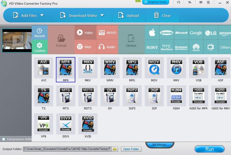Open HTC BlackBerry device presets

pos(167,47)
